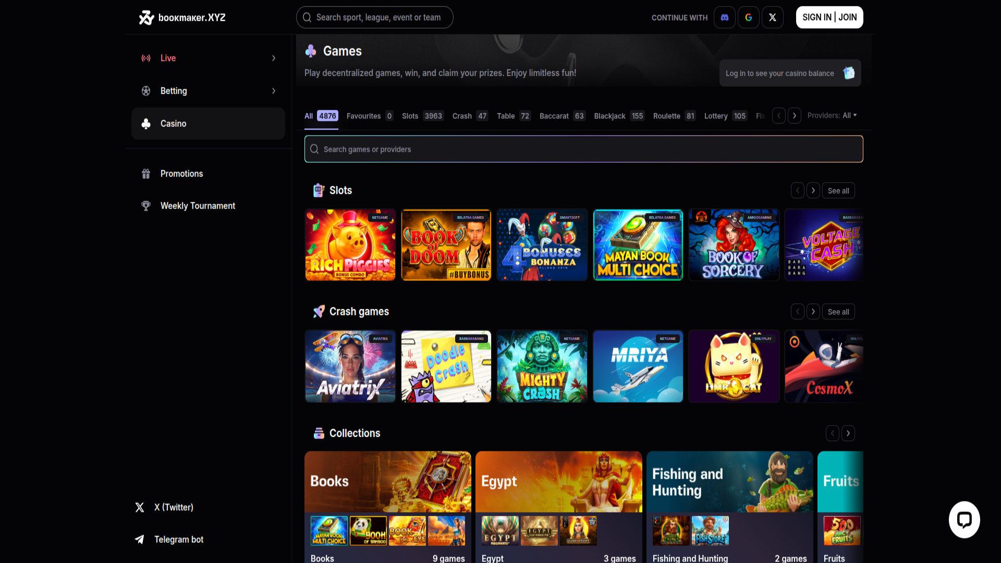Open the live chat bubble
The width and height of the screenshot is (1001, 563).
click(964, 519)
